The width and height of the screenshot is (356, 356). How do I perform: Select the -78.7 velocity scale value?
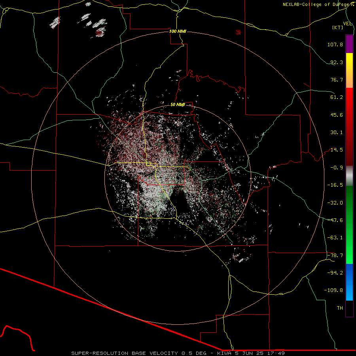pyautogui.click(x=335, y=256)
